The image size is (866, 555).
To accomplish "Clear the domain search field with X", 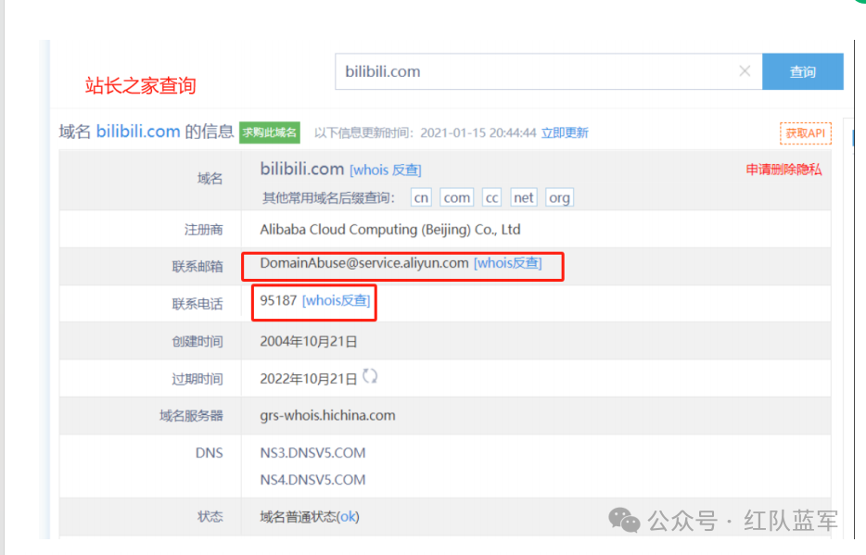I will click(745, 71).
